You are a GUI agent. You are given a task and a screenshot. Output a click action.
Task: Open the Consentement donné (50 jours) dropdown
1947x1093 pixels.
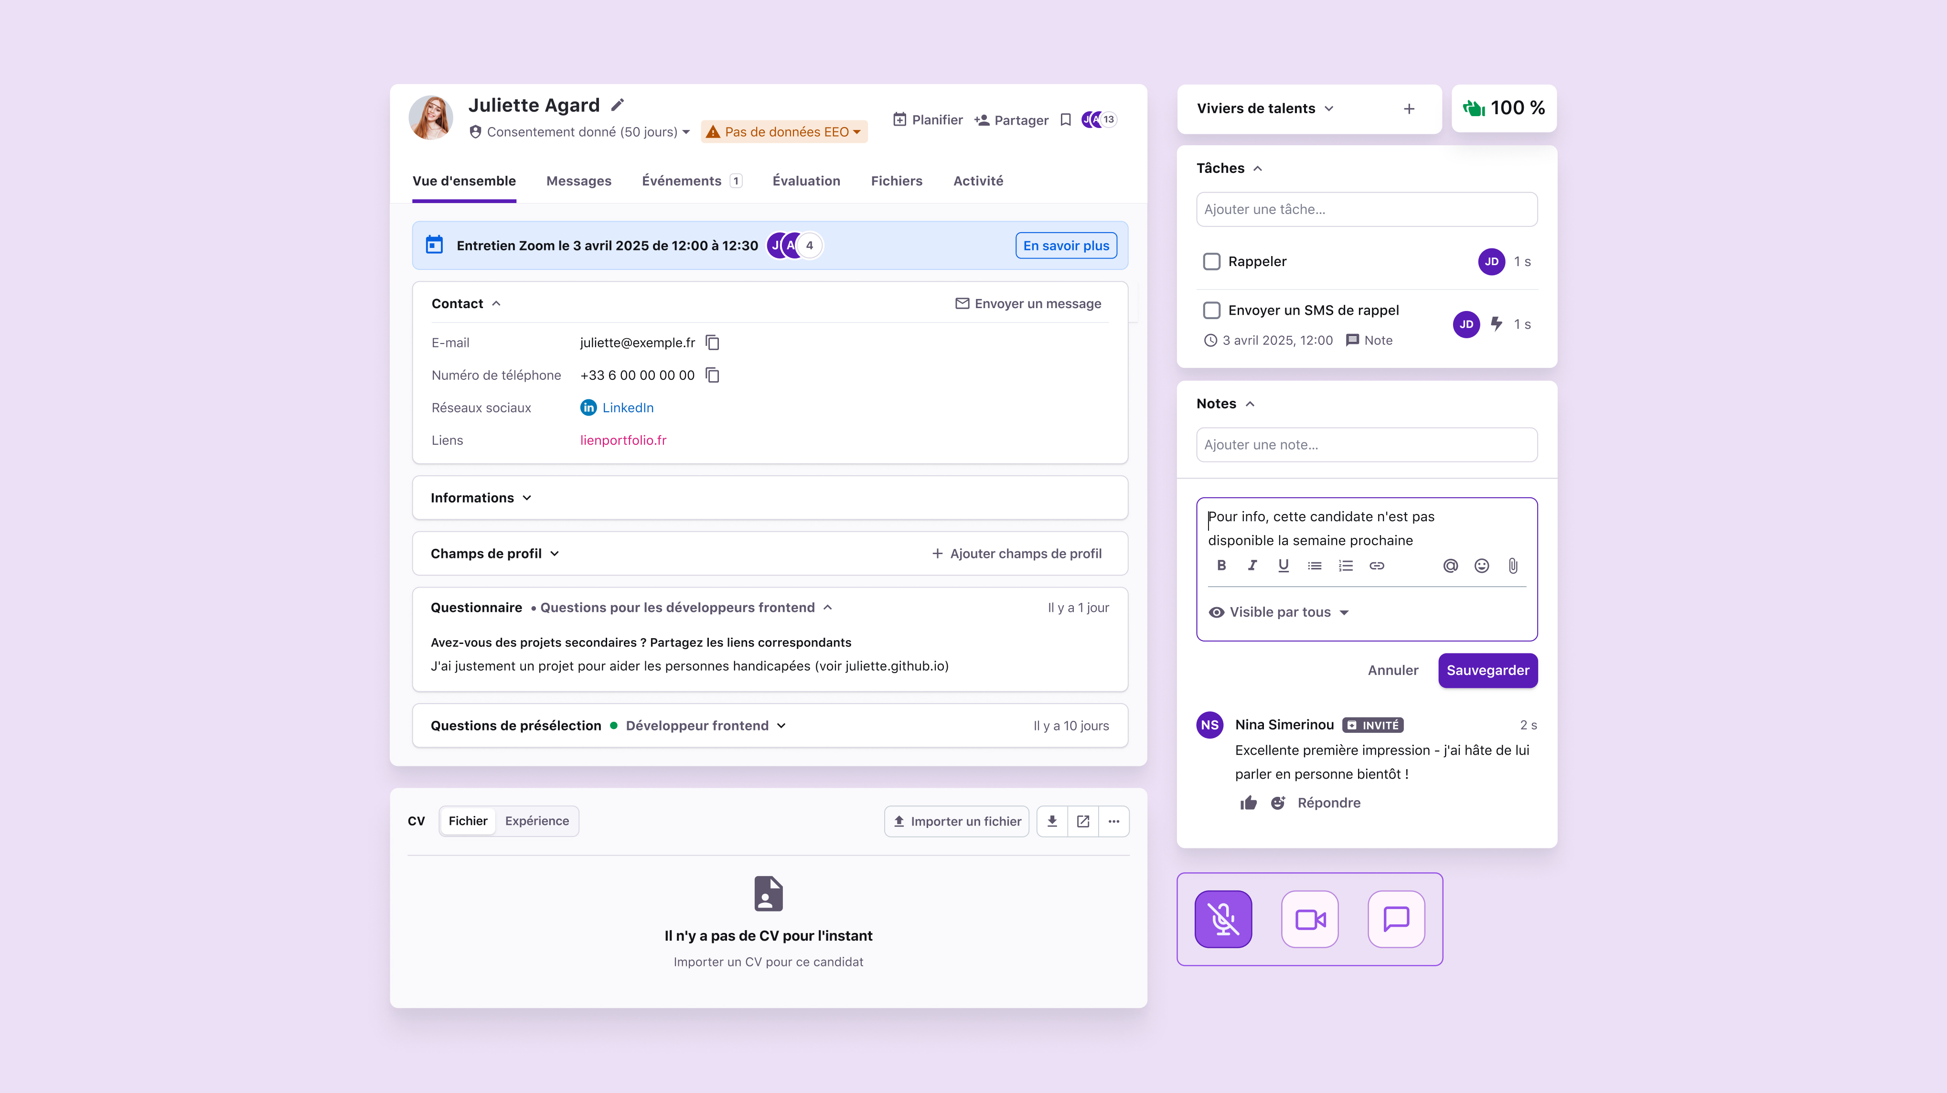(x=580, y=131)
